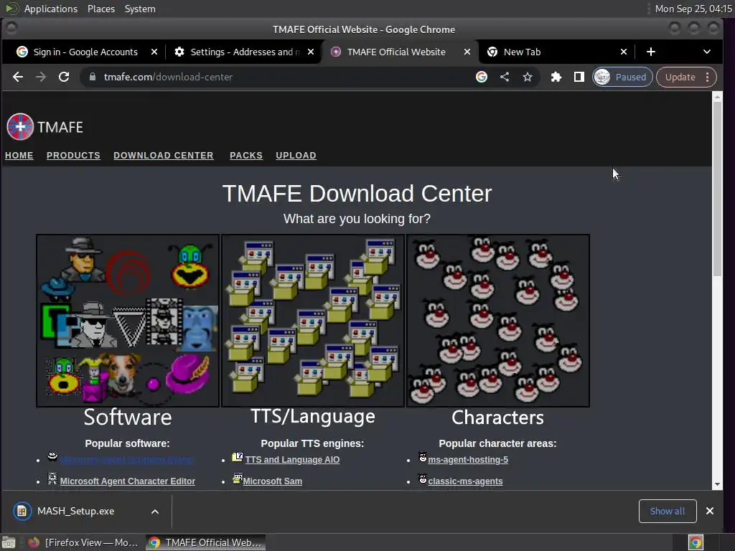Open the ms-agent-hosting-5 link

click(468, 460)
